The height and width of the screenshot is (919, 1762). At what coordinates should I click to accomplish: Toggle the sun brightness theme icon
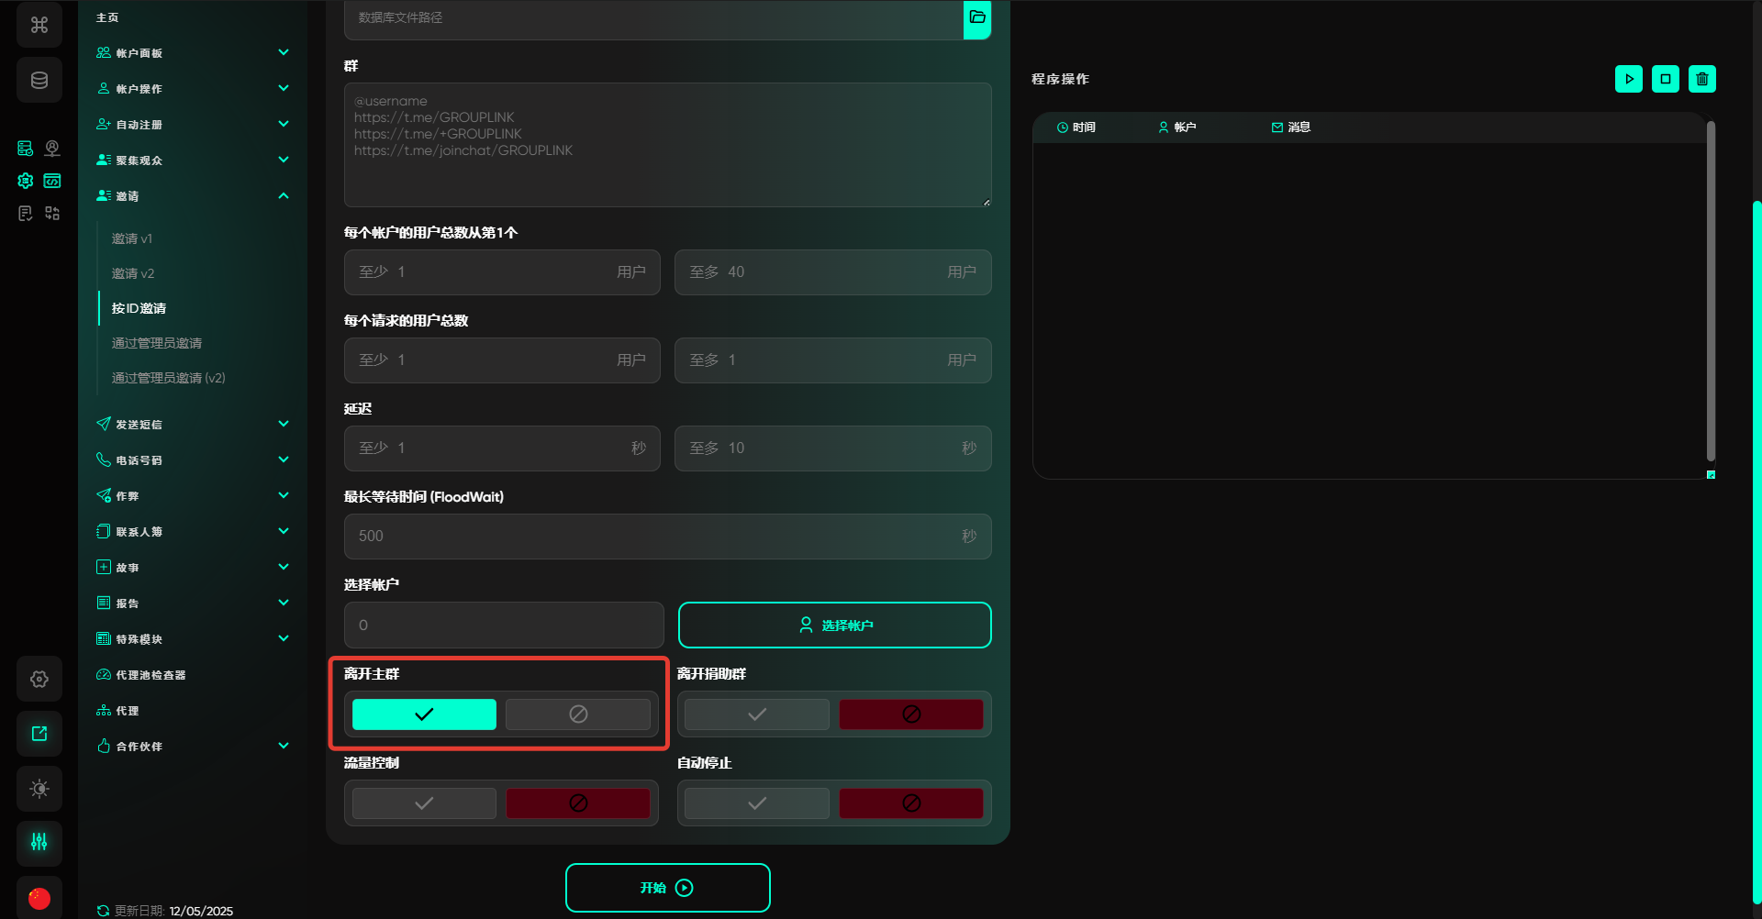39,789
